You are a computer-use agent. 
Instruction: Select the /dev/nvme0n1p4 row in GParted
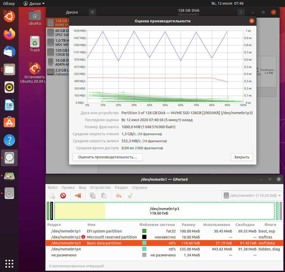coord(164,249)
